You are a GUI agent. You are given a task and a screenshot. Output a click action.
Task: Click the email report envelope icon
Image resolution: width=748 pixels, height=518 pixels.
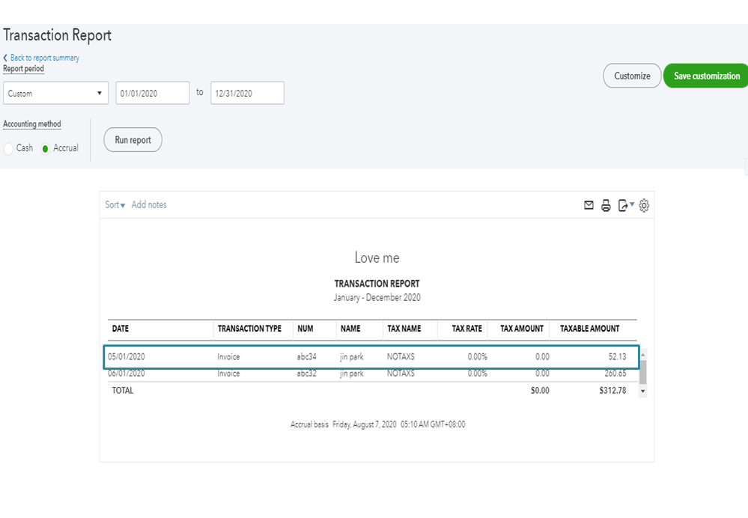(x=589, y=206)
